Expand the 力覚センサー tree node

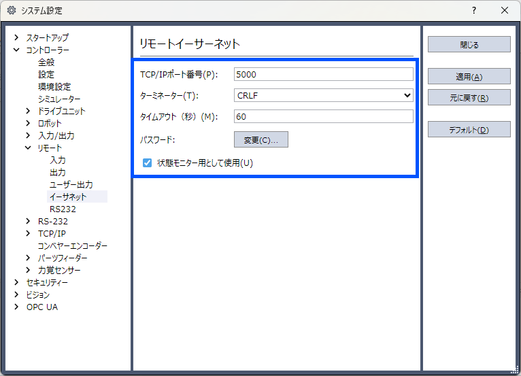pyautogui.click(x=29, y=270)
